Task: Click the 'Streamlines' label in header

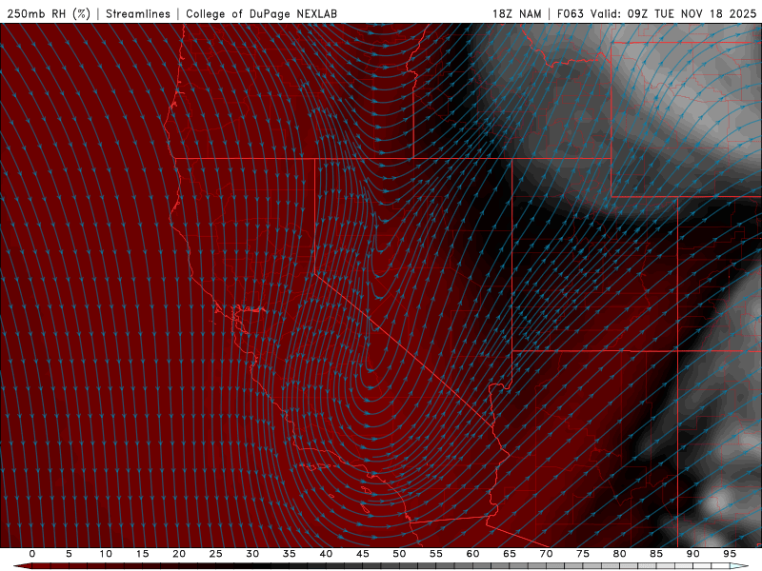Action: pyautogui.click(x=138, y=13)
